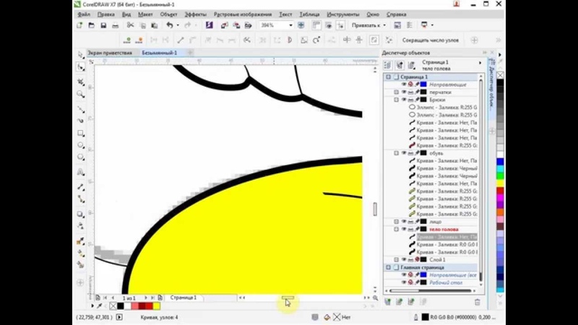Collapse the обувь layer node
Screen dimensions: 578x325
point(396,153)
